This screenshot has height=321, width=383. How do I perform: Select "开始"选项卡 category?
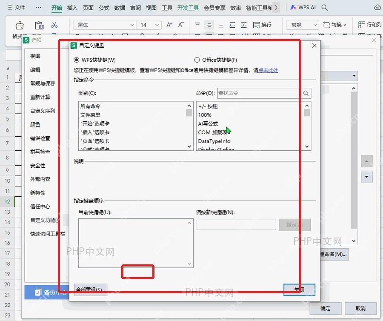coord(95,123)
